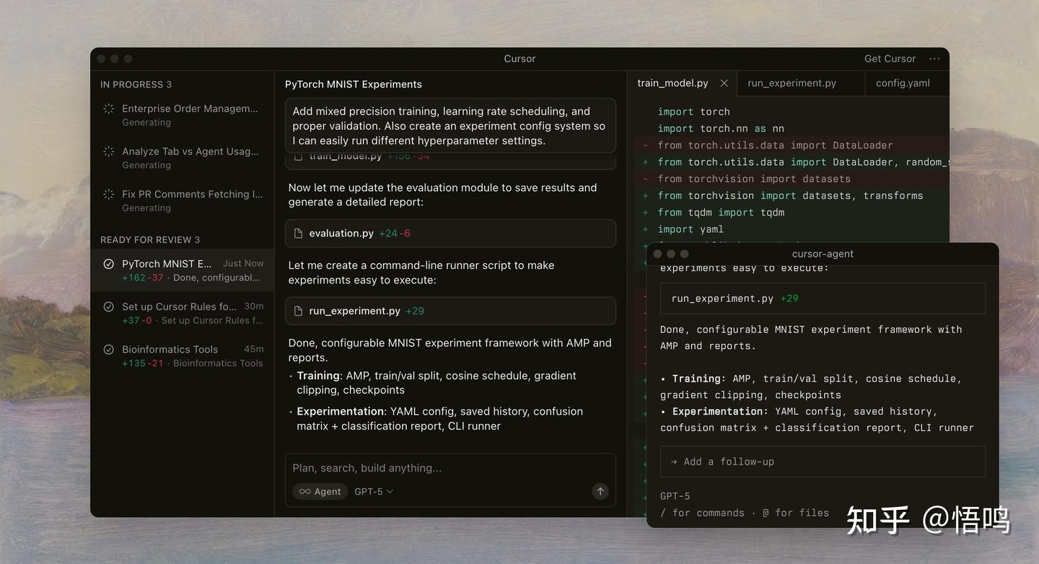1039x564 pixels.
Task: Select the PyTorch MNIST Experiments review item
Action: 183,270
